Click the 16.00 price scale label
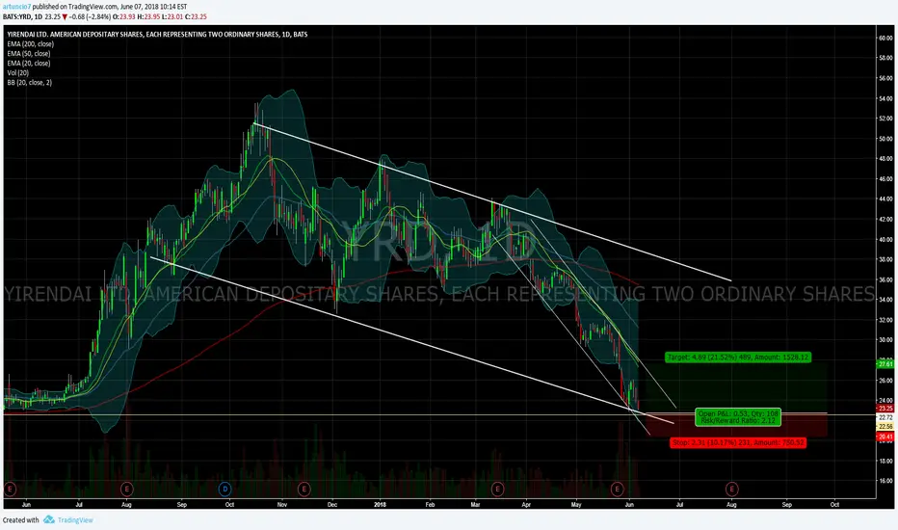The image size is (898, 530). pos(885,481)
